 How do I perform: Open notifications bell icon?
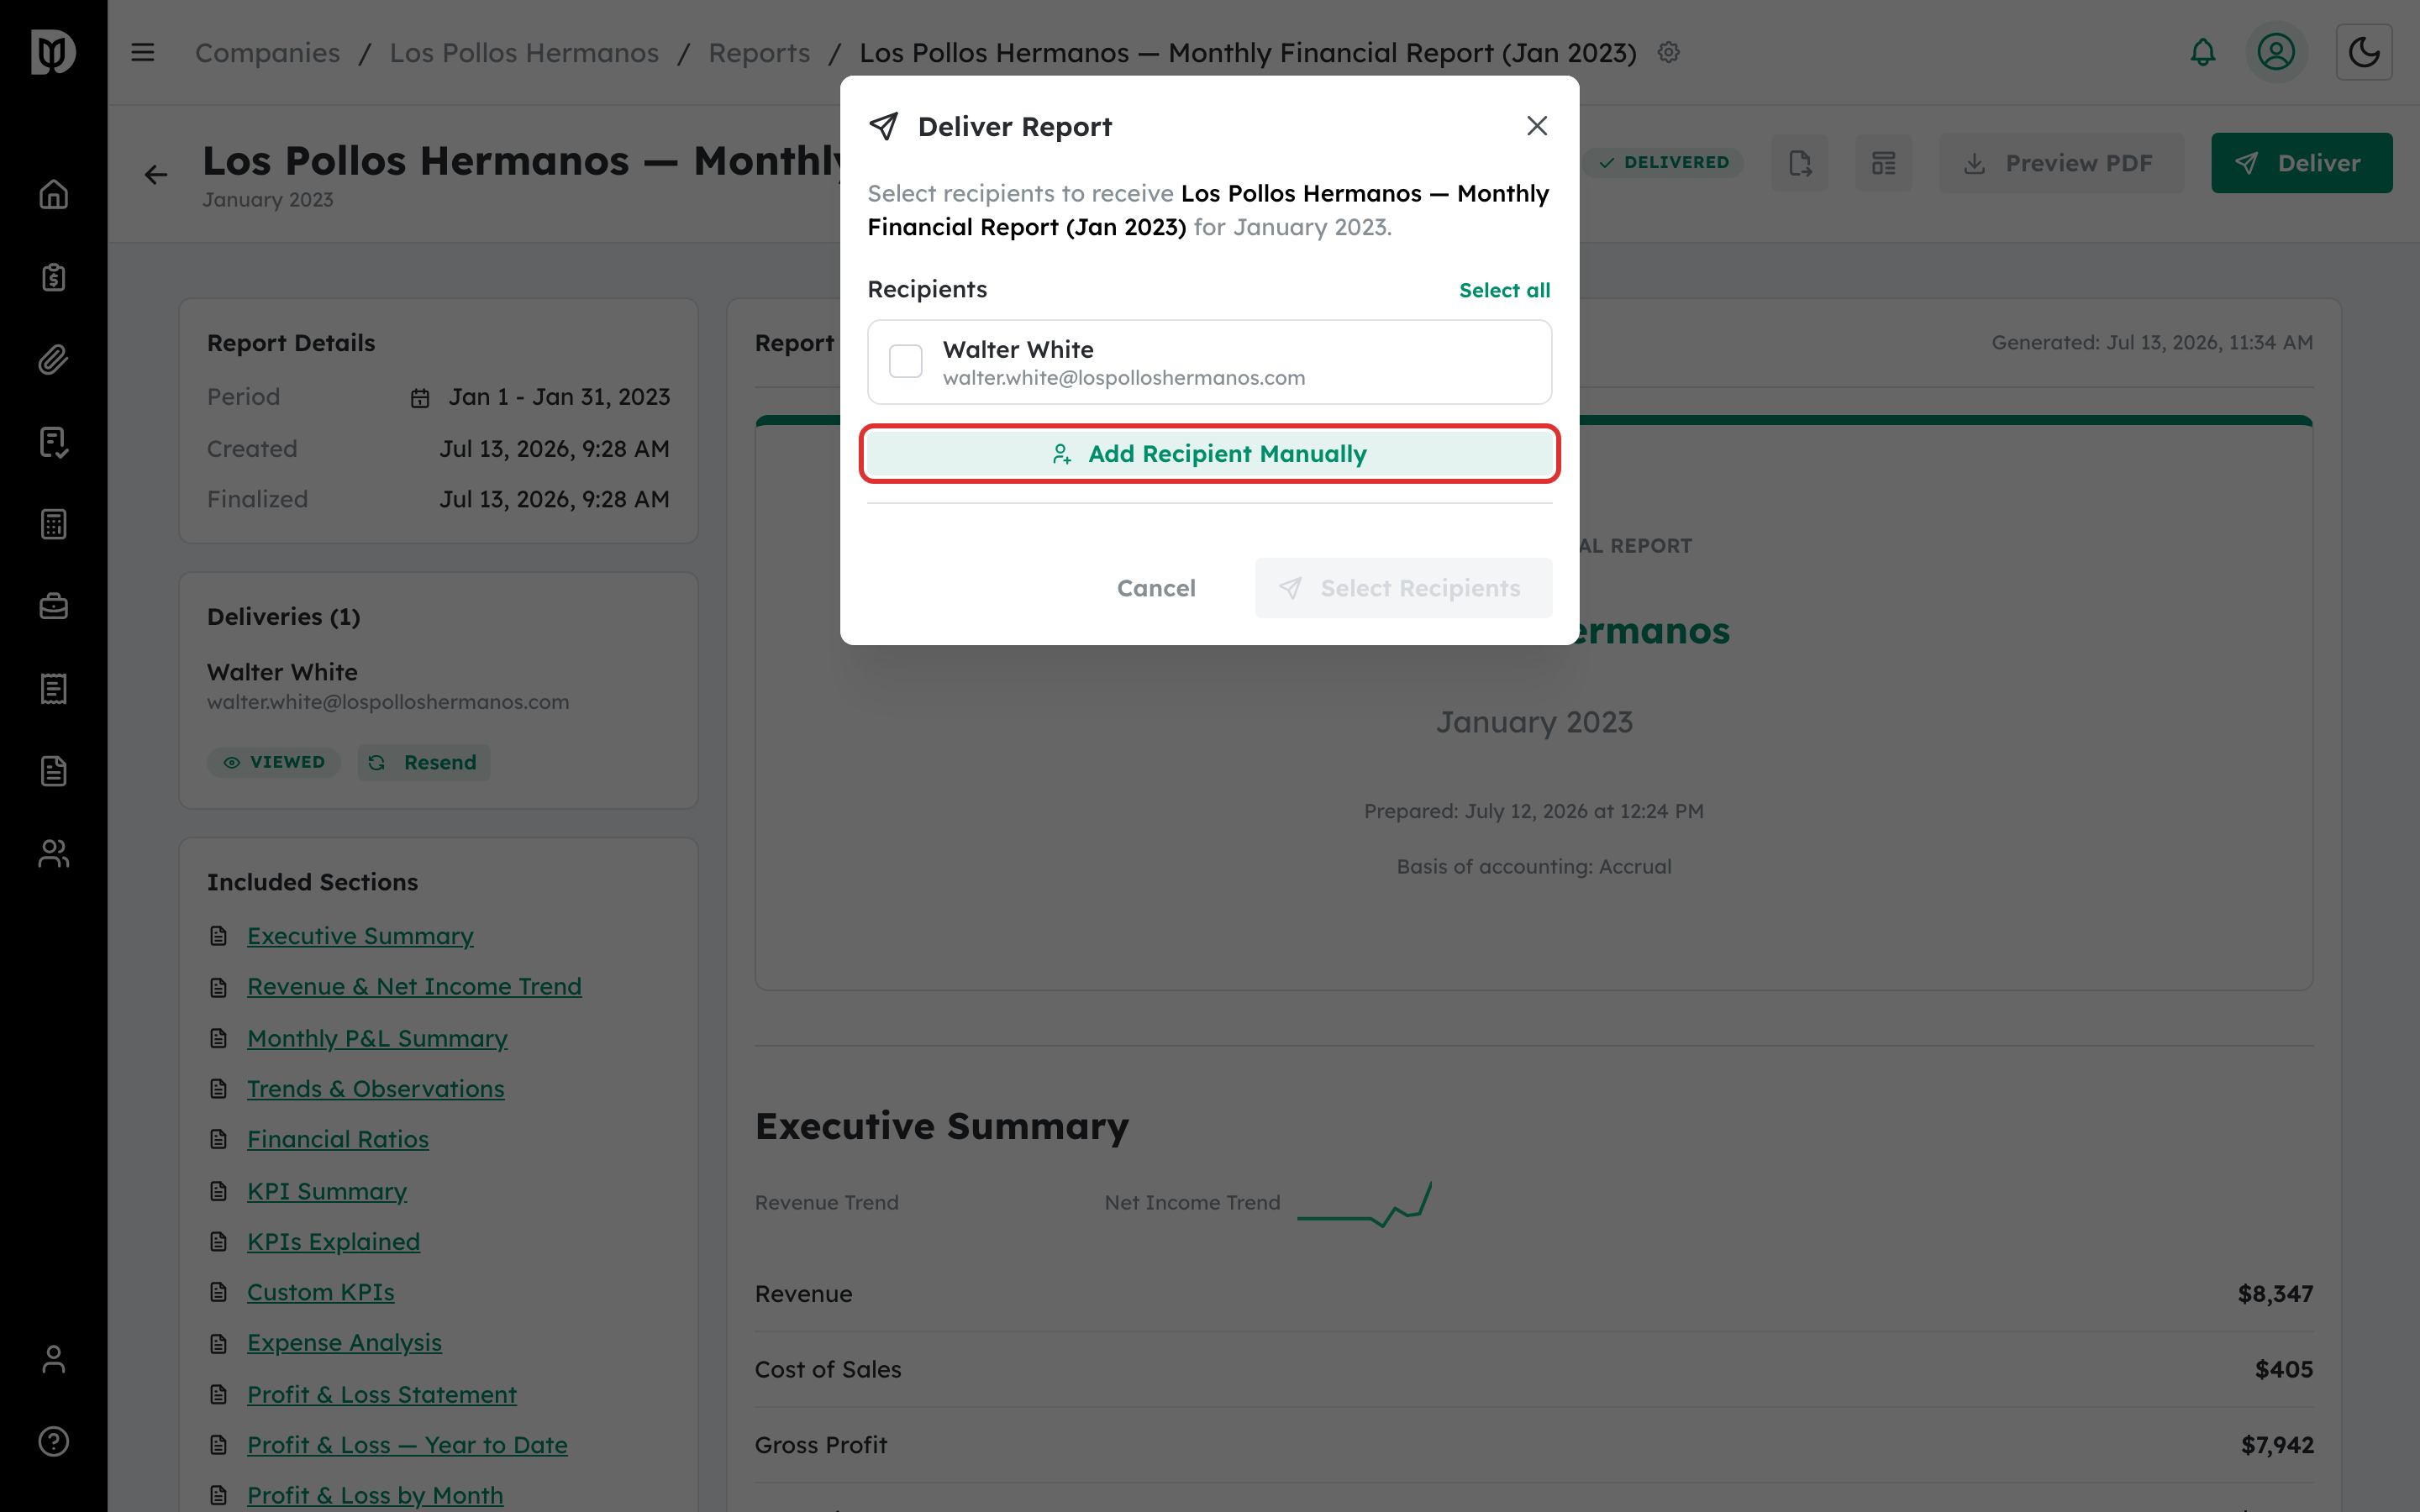(x=2202, y=52)
